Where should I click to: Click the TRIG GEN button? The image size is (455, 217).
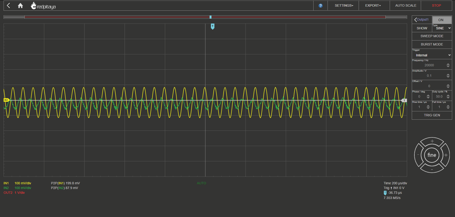[x=432, y=115]
